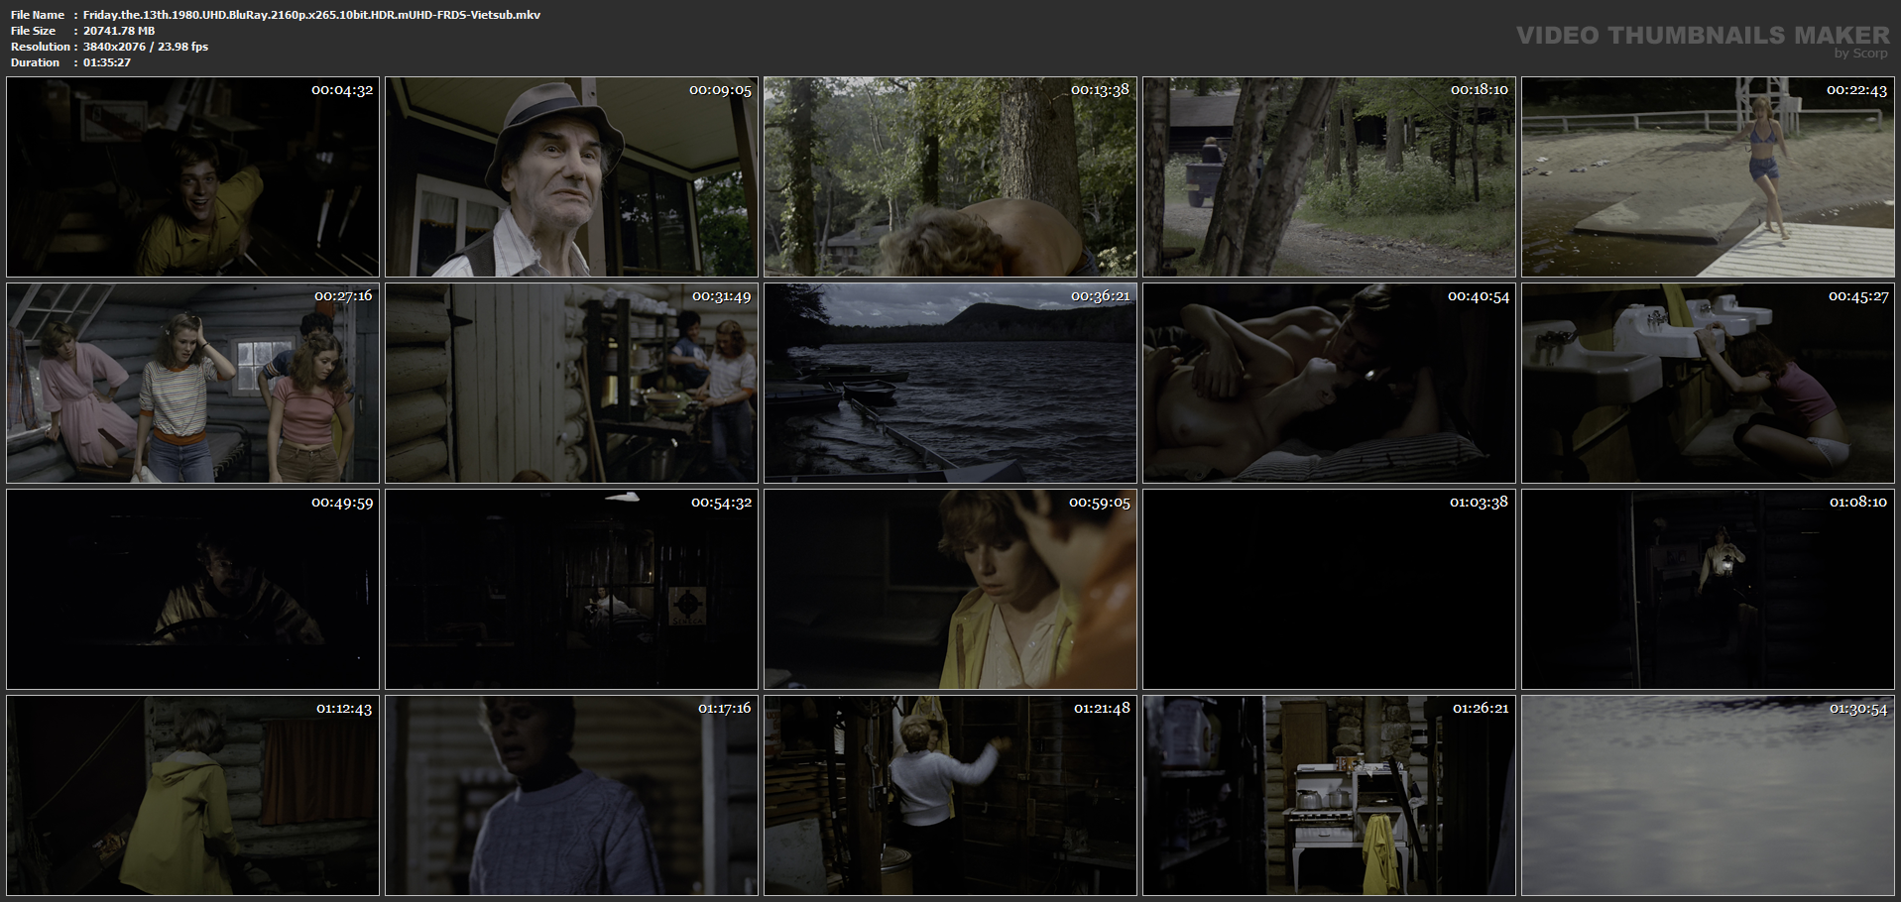This screenshot has height=902, width=1901.
Task: Click the File Name label
Action: click(x=38, y=15)
